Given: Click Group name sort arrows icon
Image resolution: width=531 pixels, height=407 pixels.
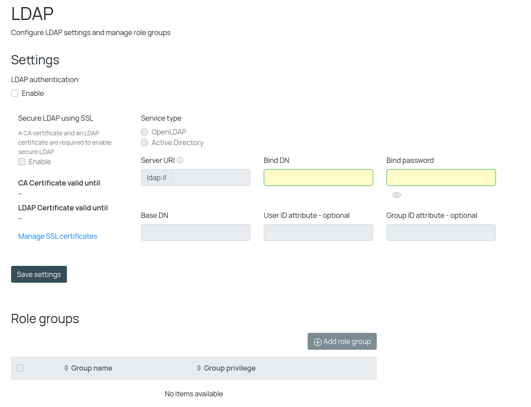Looking at the screenshot, I should coord(66,368).
